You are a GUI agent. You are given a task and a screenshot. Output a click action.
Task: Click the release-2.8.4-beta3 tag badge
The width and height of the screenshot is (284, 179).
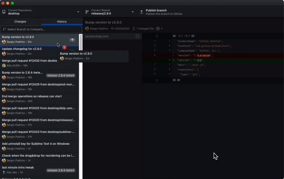tap(61, 170)
